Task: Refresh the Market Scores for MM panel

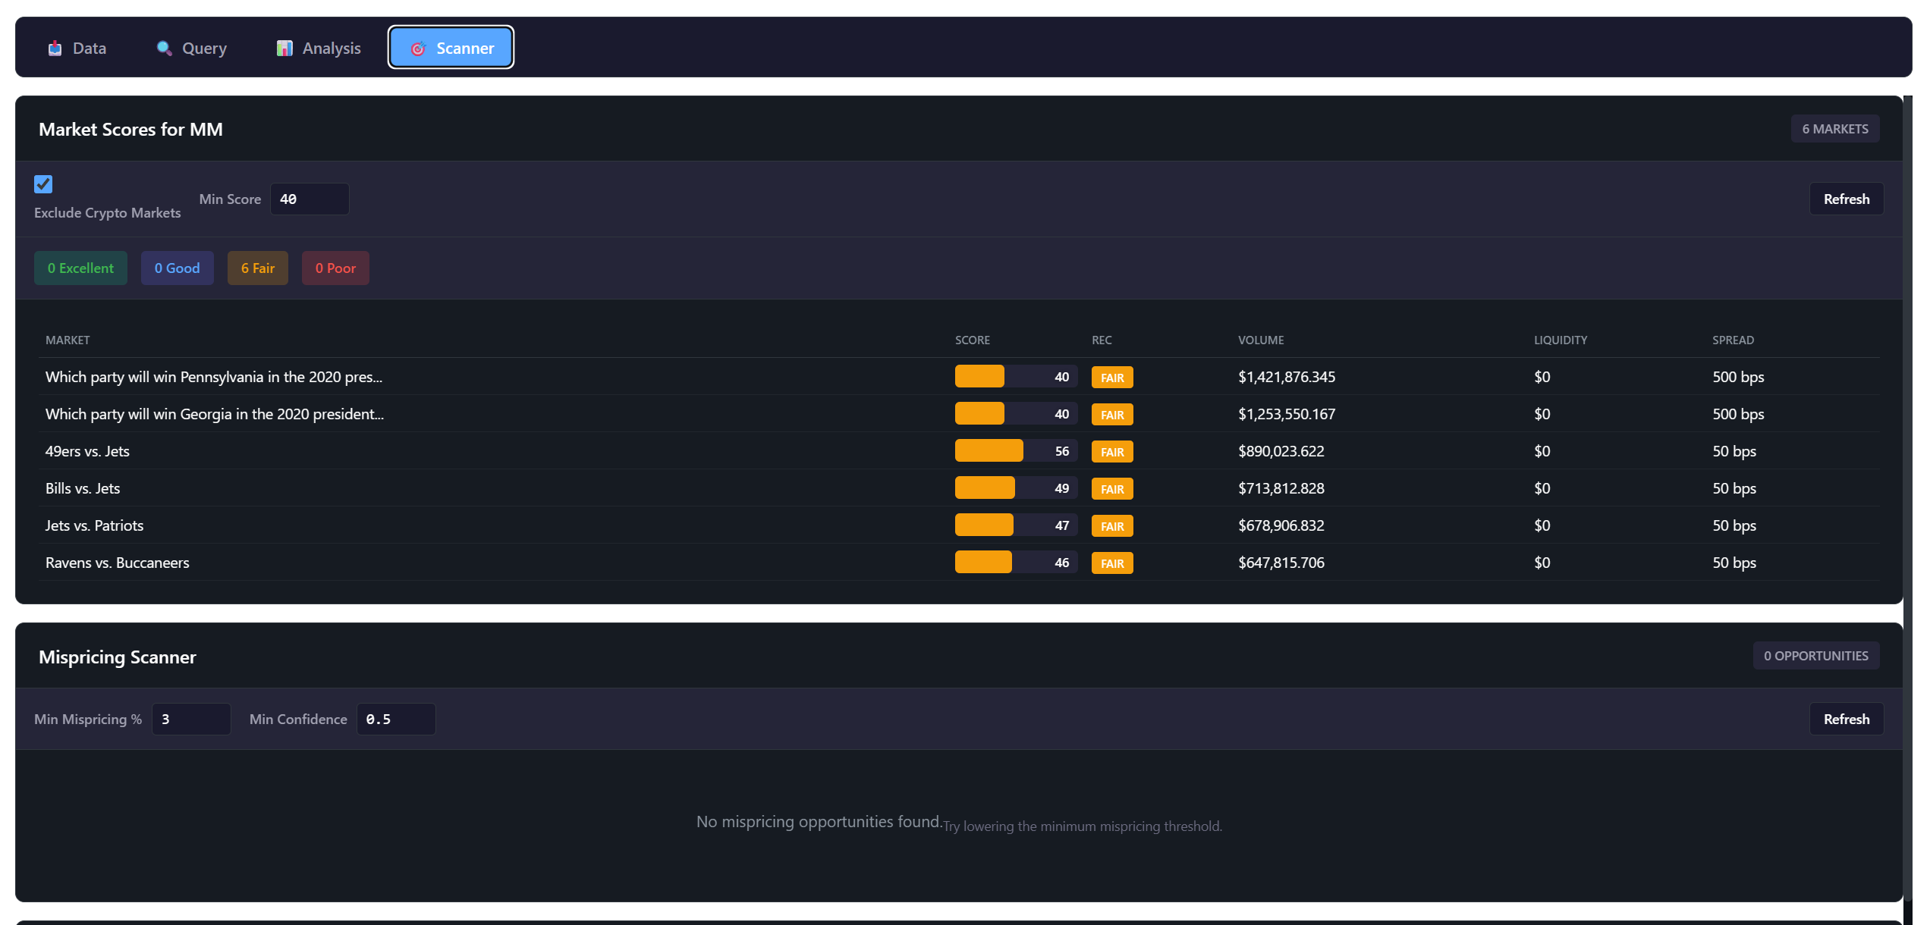Action: [1846, 199]
